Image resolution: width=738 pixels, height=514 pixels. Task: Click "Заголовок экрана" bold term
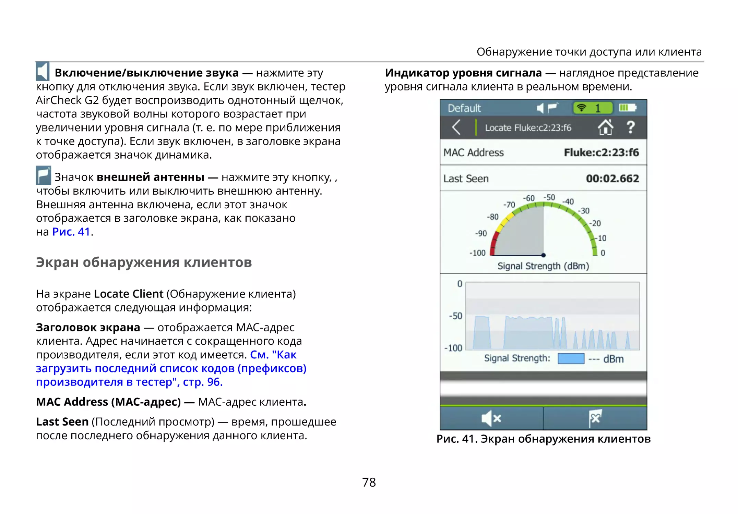[88, 328]
